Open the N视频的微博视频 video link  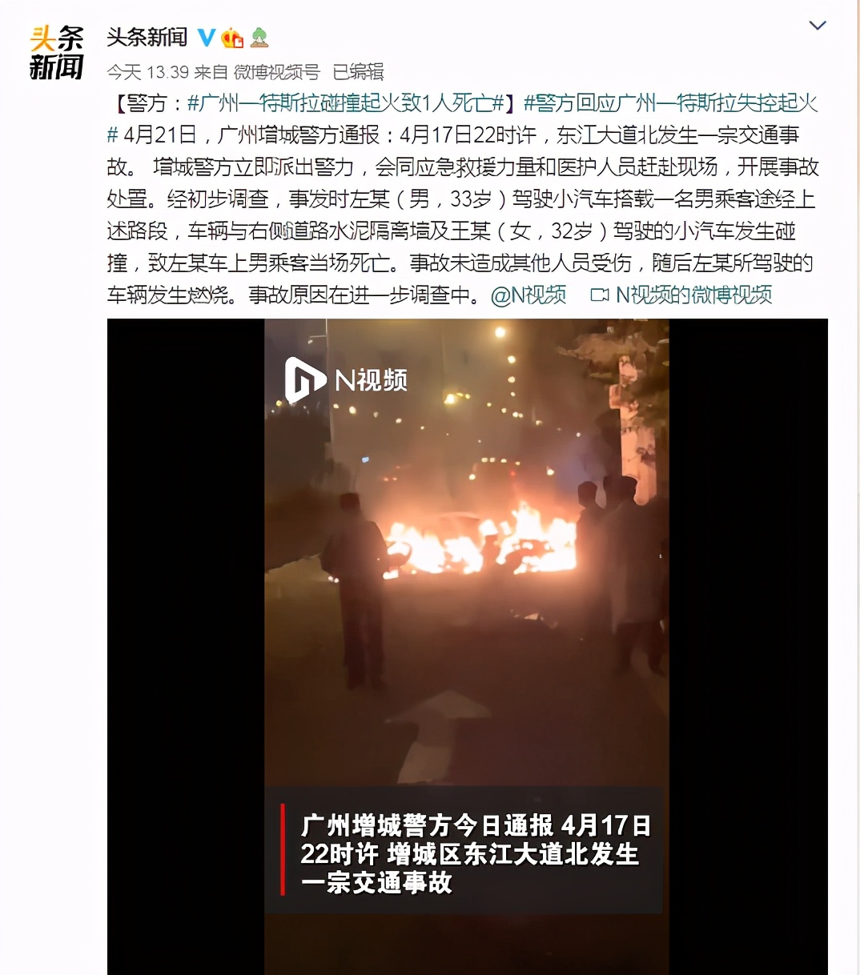[x=693, y=295]
